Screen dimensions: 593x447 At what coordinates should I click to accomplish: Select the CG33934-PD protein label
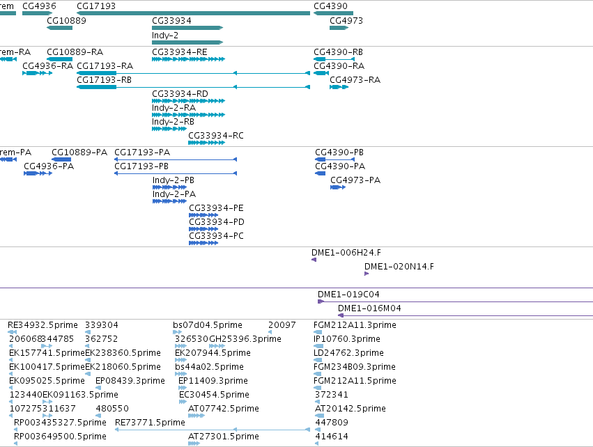coord(217,222)
